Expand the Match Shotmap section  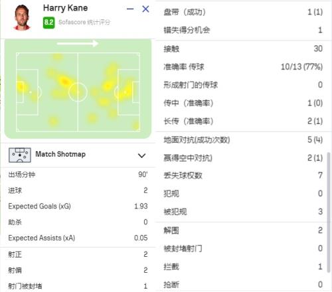point(141,155)
